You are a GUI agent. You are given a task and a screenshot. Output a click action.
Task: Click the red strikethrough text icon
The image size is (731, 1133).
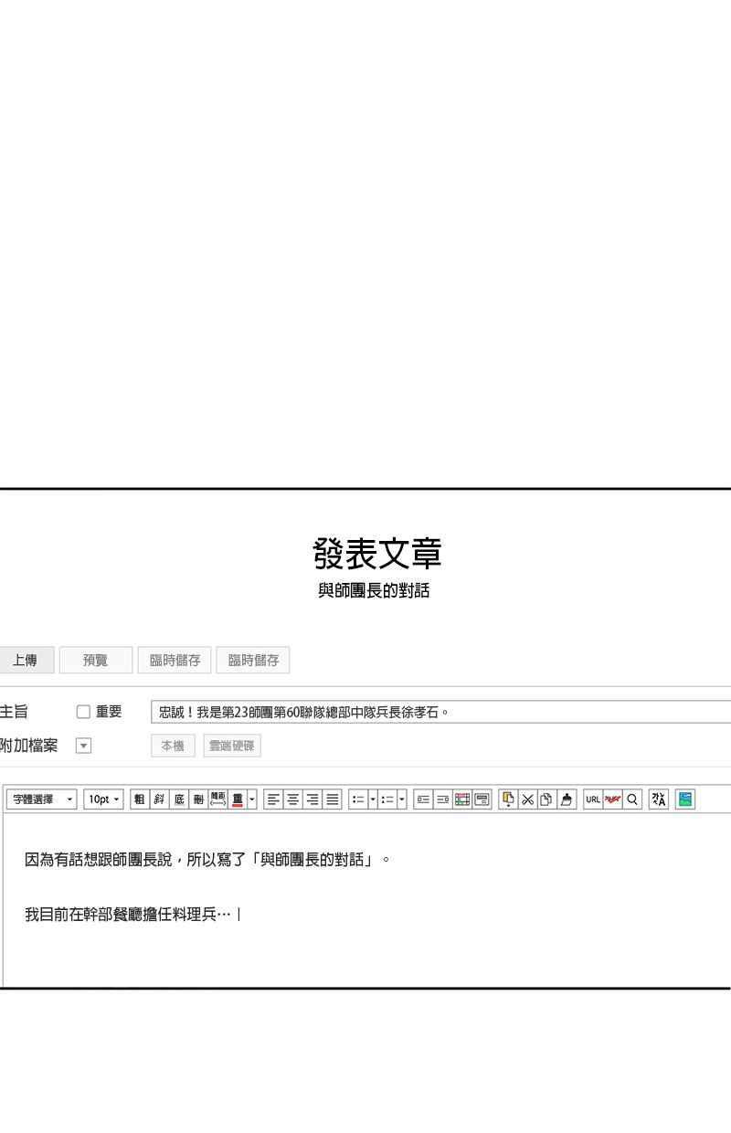coord(612,799)
